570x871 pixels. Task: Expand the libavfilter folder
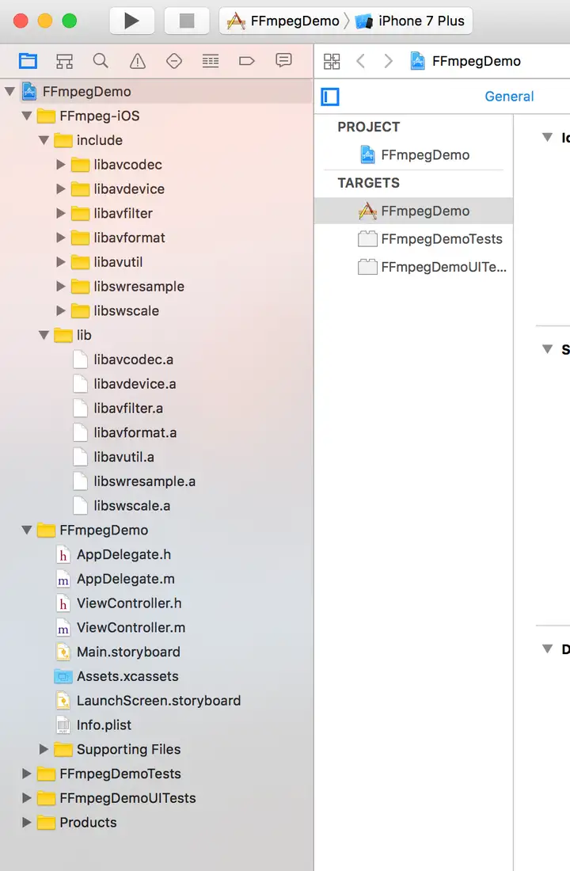click(61, 214)
